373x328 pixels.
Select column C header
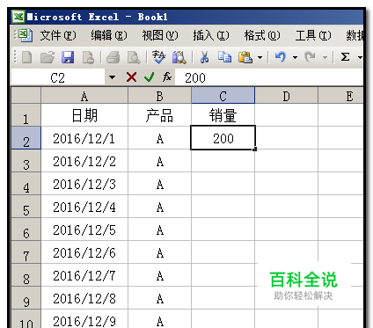[223, 96]
